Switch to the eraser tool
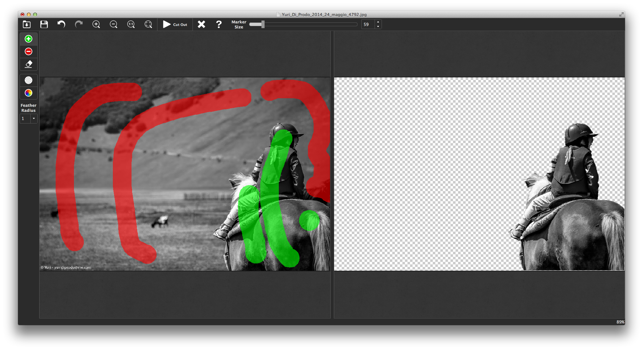The width and height of the screenshot is (643, 350). [28, 64]
